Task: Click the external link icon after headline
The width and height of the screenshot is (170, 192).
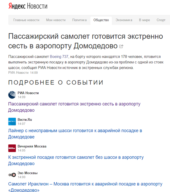Action: (121, 46)
